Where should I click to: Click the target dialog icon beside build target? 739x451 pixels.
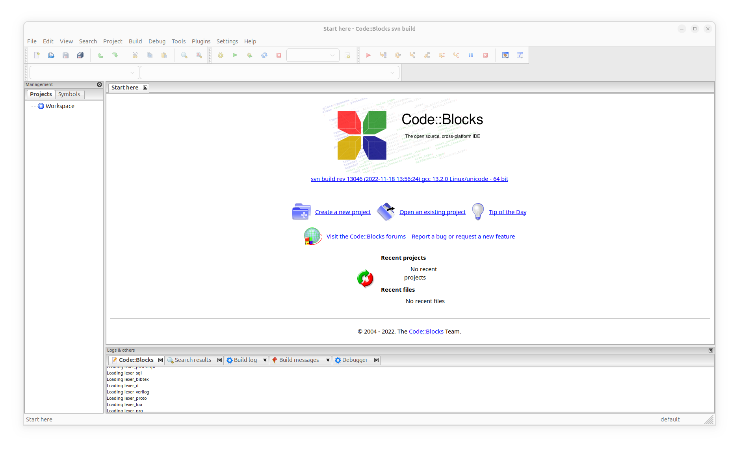click(347, 55)
